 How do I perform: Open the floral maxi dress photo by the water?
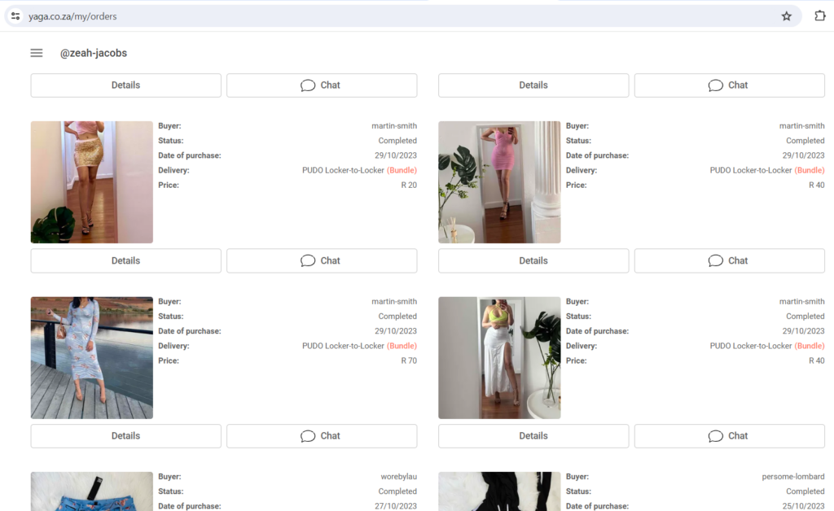(x=92, y=358)
